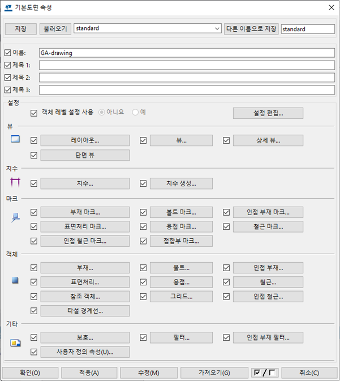Click the 저장 (Save) button

pos(21,28)
